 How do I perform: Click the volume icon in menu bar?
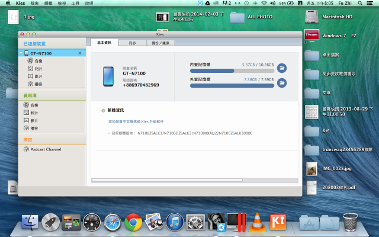coord(272,3)
